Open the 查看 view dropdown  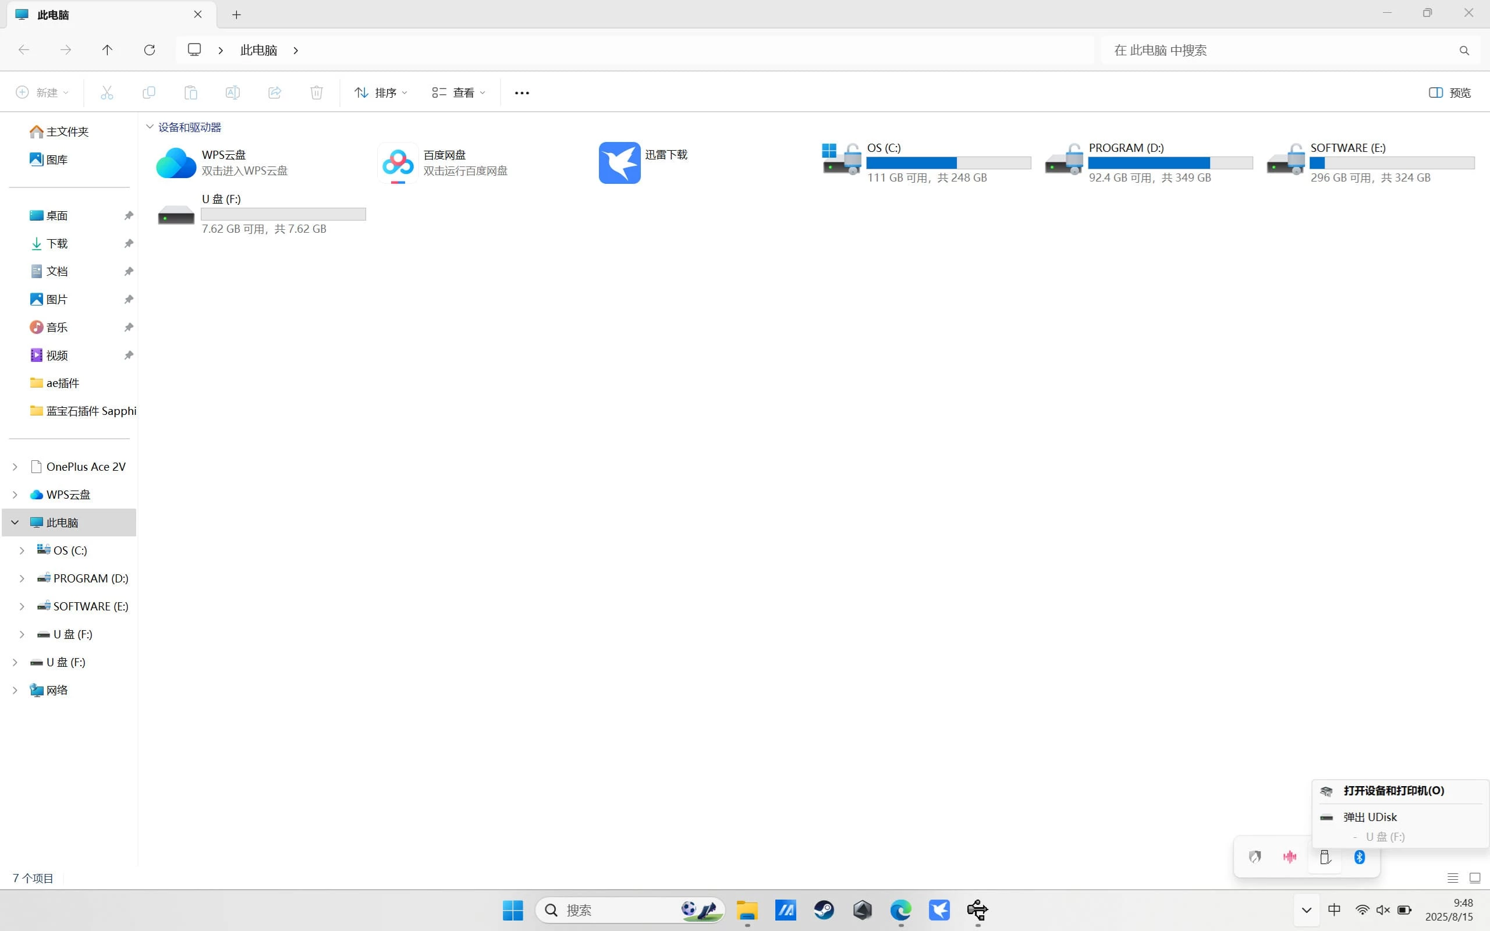coord(459,93)
